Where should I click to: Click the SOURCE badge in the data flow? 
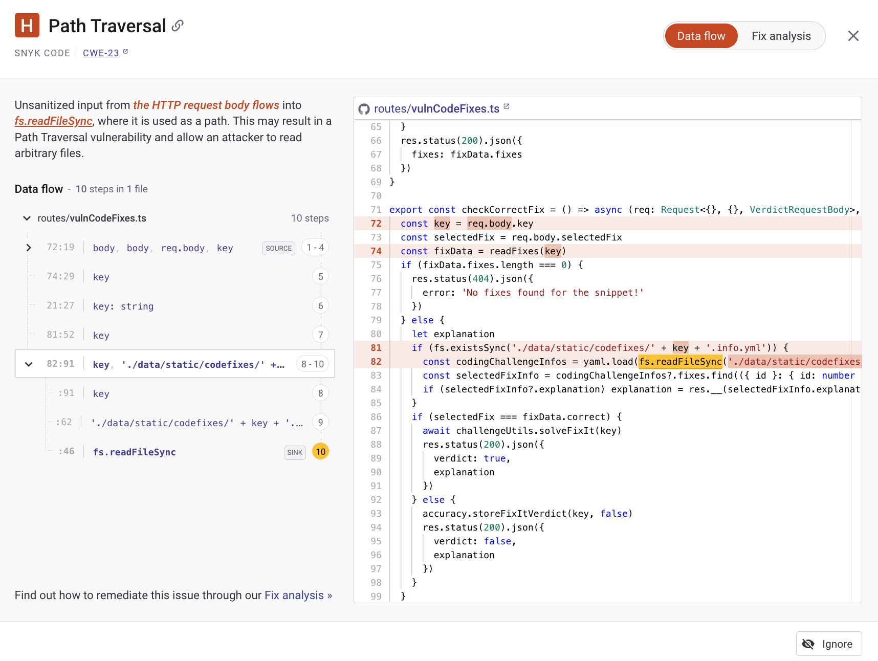tap(278, 248)
